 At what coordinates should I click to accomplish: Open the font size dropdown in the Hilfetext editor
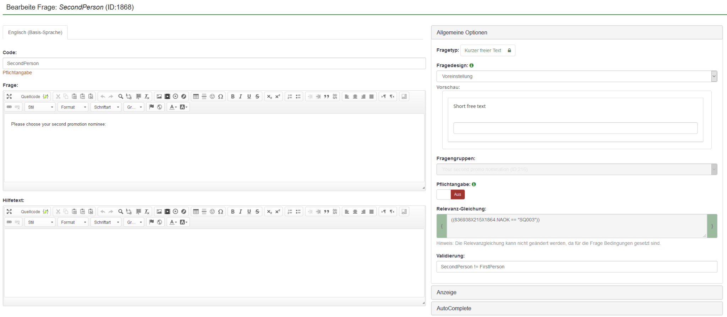[x=134, y=222]
